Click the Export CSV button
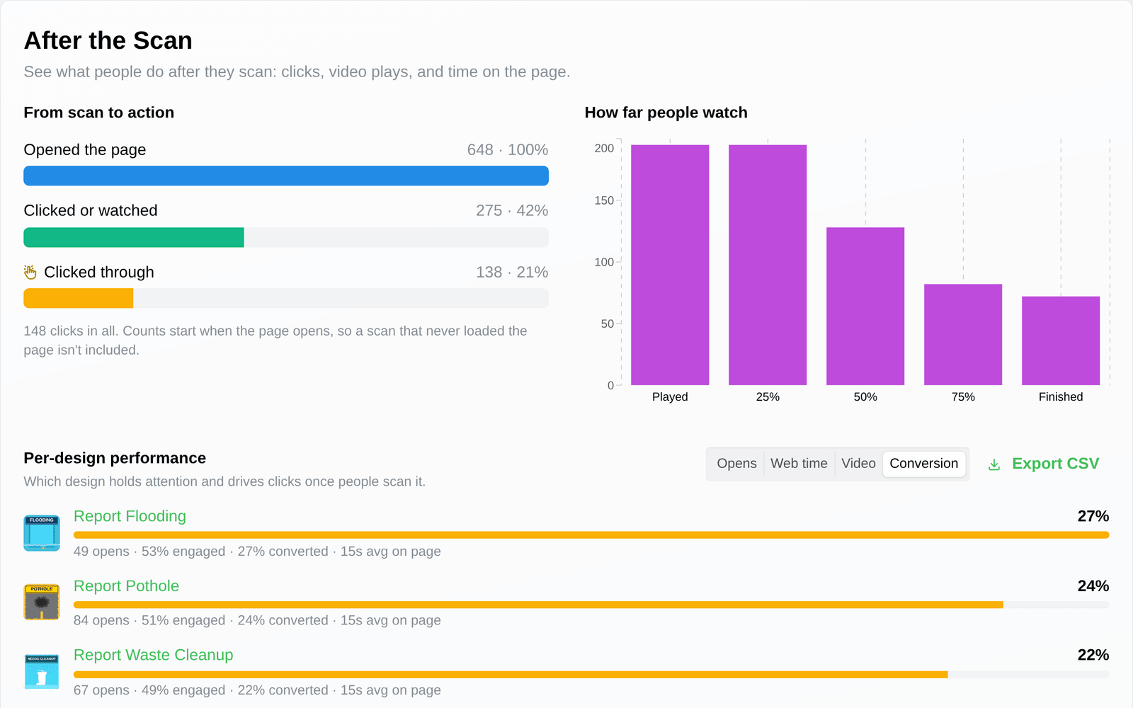 pyautogui.click(x=1044, y=464)
